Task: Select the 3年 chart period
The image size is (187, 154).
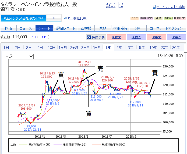Action: [131, 48]
